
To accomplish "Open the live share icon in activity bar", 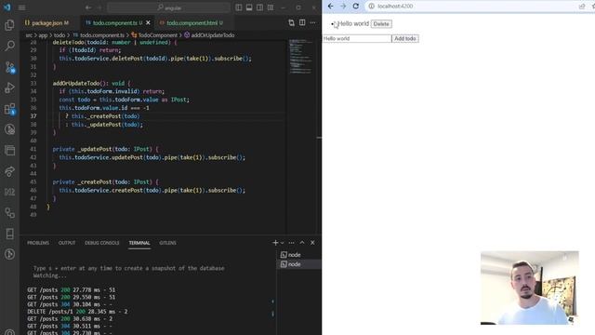I will (x=10, y=171).
